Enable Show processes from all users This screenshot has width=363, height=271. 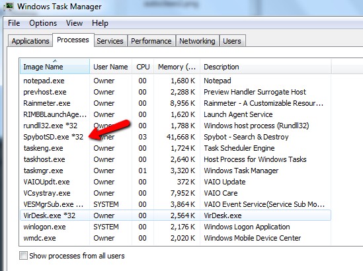[23, 256]
